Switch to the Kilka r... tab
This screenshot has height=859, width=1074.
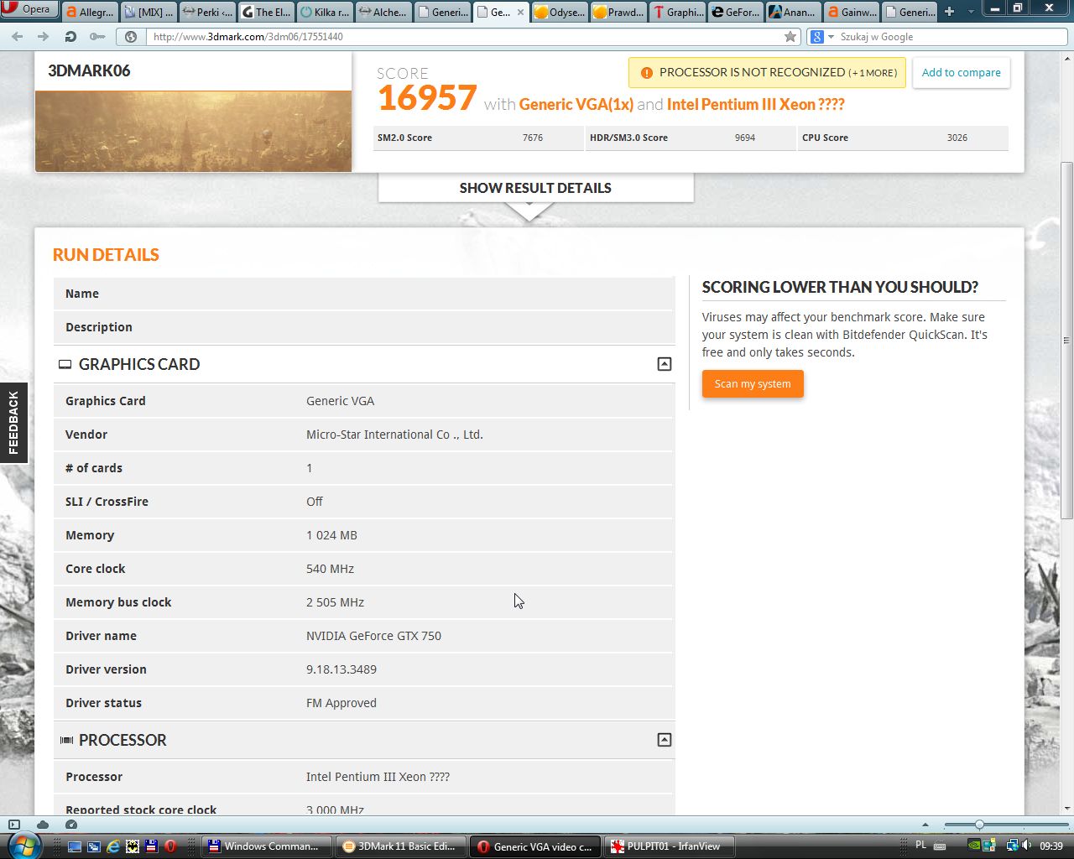[x=325, y=12]
